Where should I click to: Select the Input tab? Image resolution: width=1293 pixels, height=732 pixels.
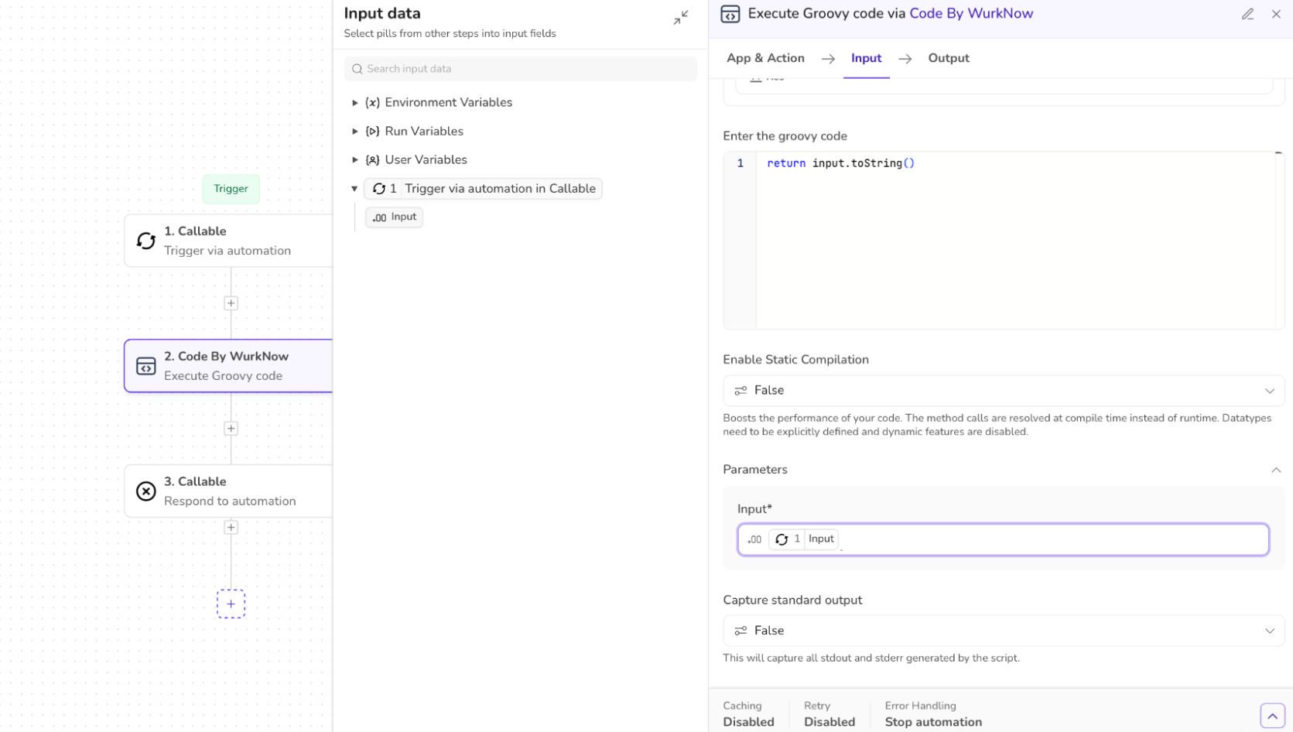pyautogui.click(x=866, y=58)
